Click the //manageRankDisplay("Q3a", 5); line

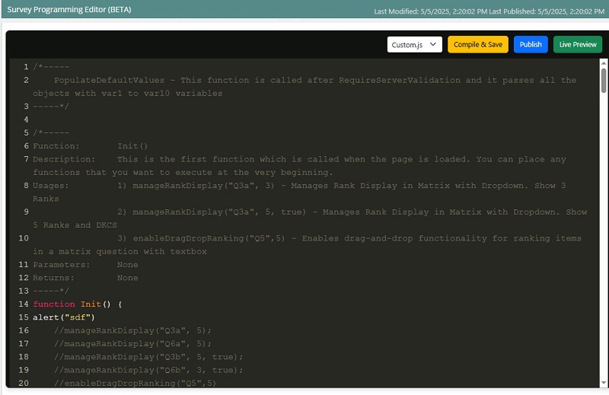tap(132, 330)
